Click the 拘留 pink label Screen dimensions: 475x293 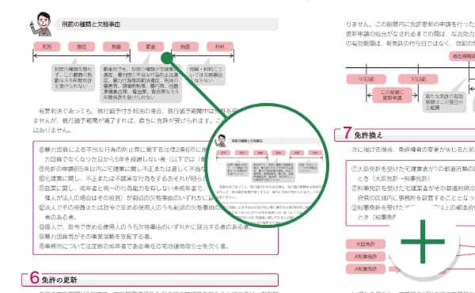pos(185,47)
